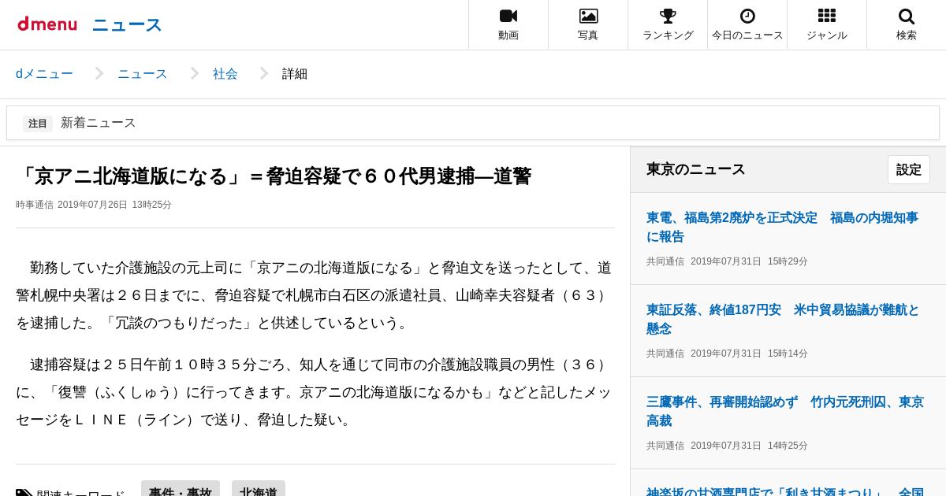Click the 詳細 breadcrumb text
This screenshot has height=496, width=946.
[295, 74]
